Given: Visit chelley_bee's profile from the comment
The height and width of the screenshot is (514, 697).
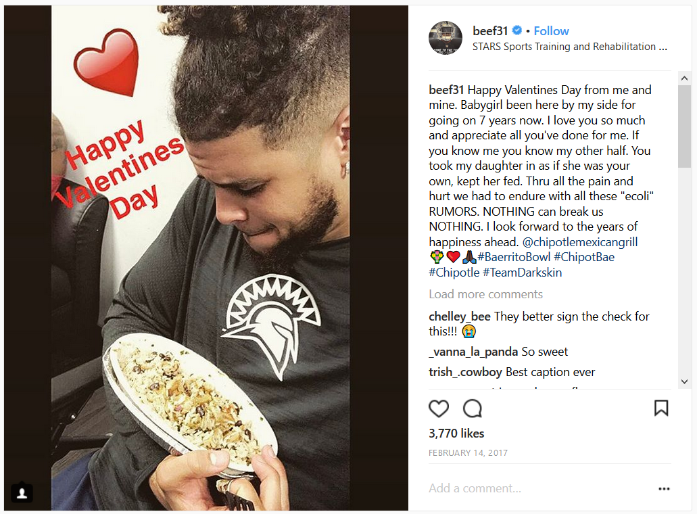Looking at the screenshot, I should point(460,317).
